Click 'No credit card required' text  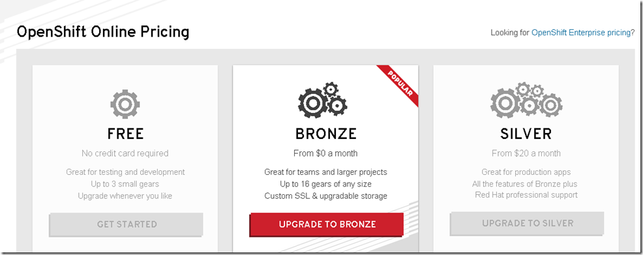tap(125, 153)
